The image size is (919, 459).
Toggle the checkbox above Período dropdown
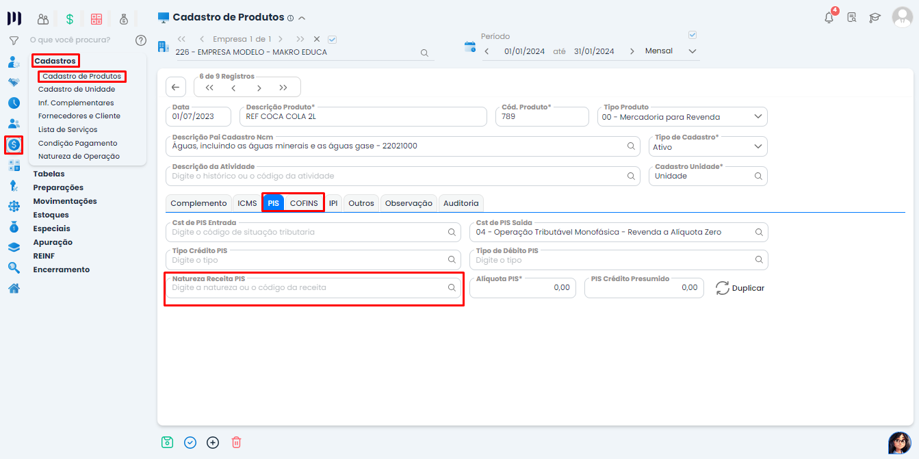tap(692, 36)
